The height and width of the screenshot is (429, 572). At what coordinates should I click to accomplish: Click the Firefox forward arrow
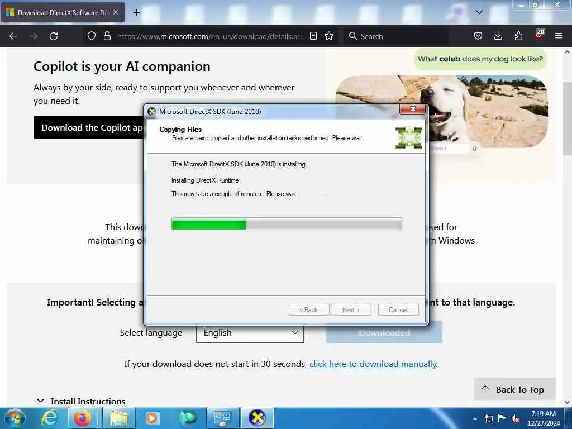point(34,36)
